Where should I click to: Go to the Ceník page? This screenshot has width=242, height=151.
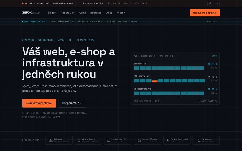82,13
